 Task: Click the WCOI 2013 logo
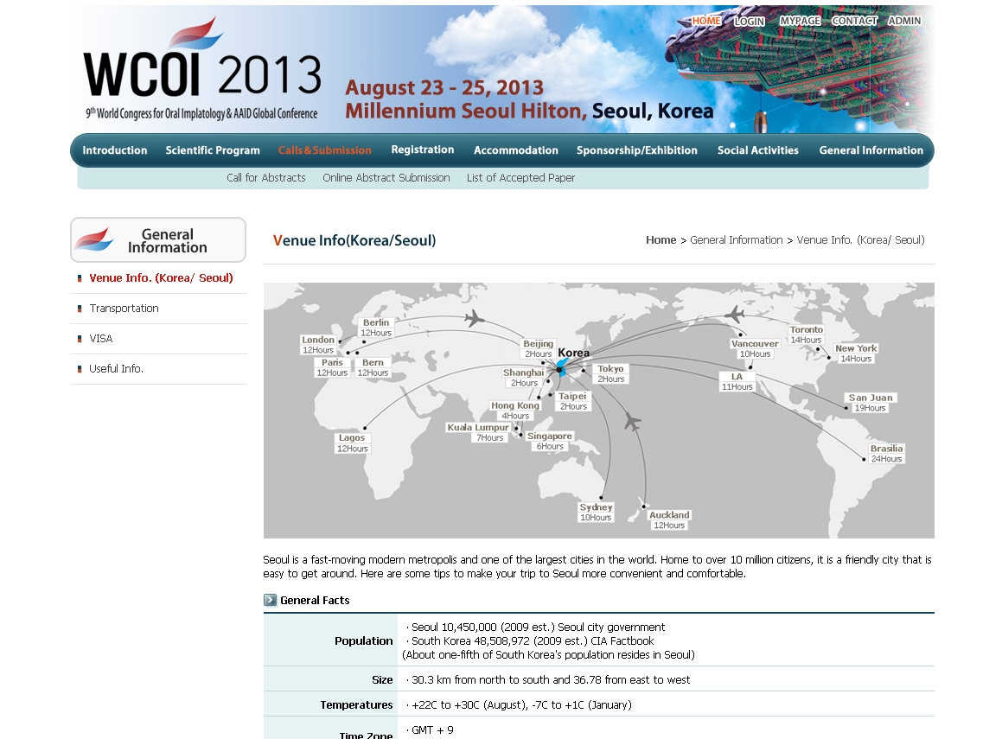tap(202, 69)
